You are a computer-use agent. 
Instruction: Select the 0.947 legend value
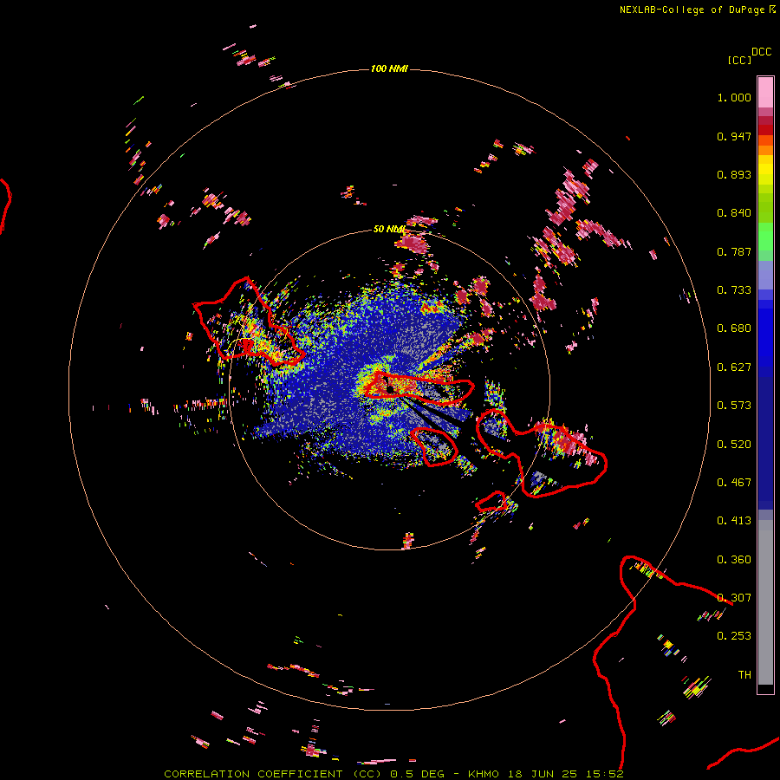click(734, 136)
